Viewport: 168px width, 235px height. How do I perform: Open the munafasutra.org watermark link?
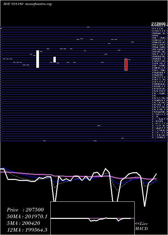[x=39, y=4]
